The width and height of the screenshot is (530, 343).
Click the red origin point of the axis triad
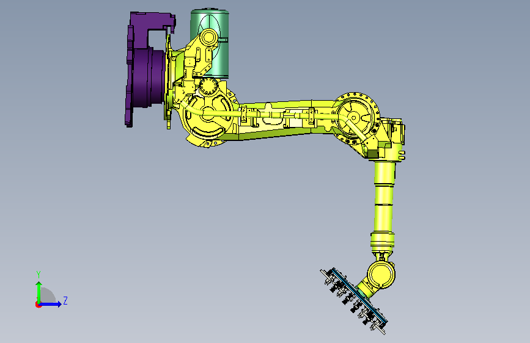(38, 305)
